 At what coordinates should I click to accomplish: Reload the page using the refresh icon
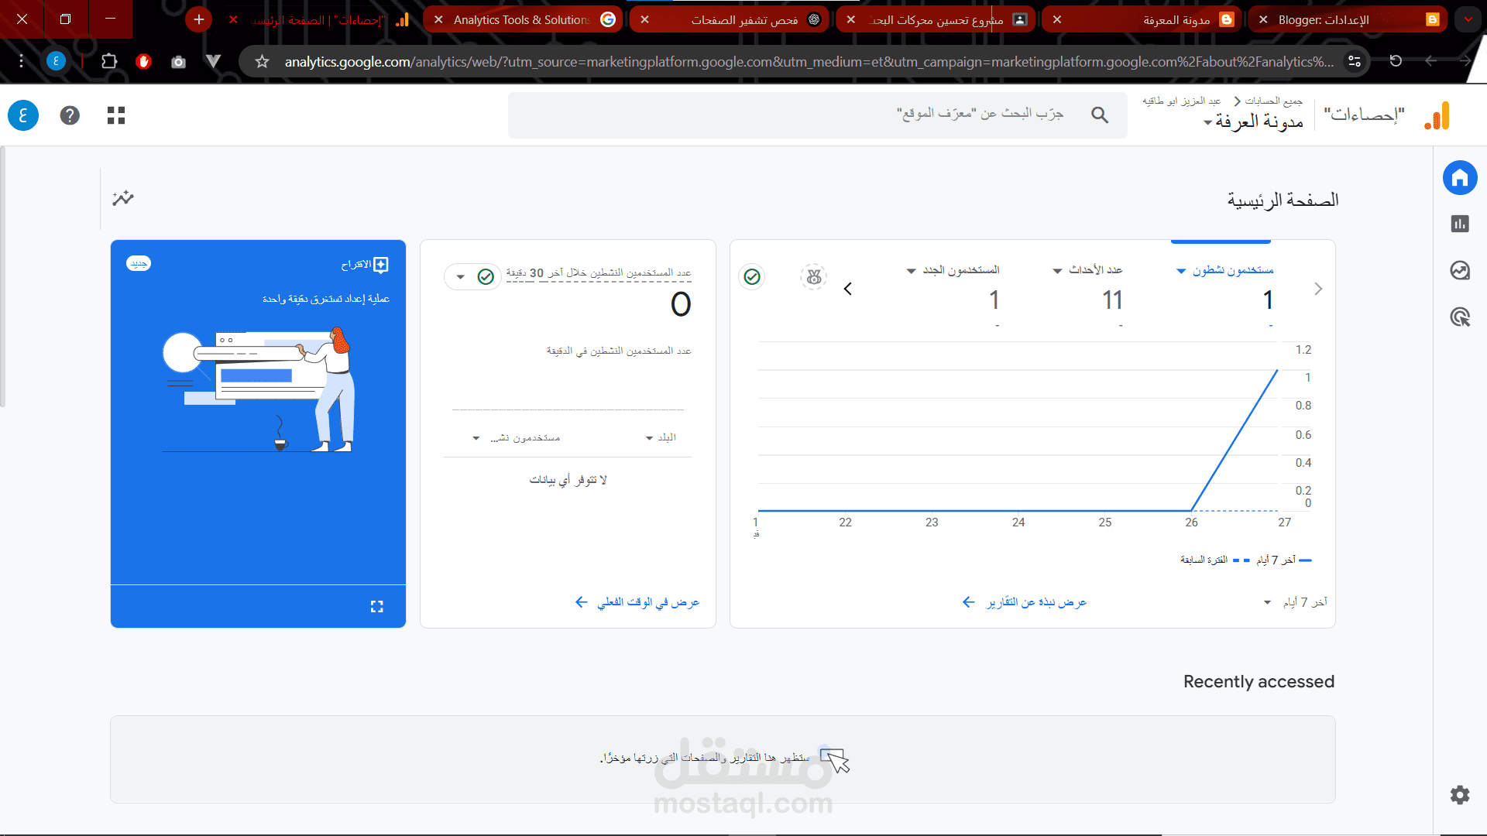1396,61
